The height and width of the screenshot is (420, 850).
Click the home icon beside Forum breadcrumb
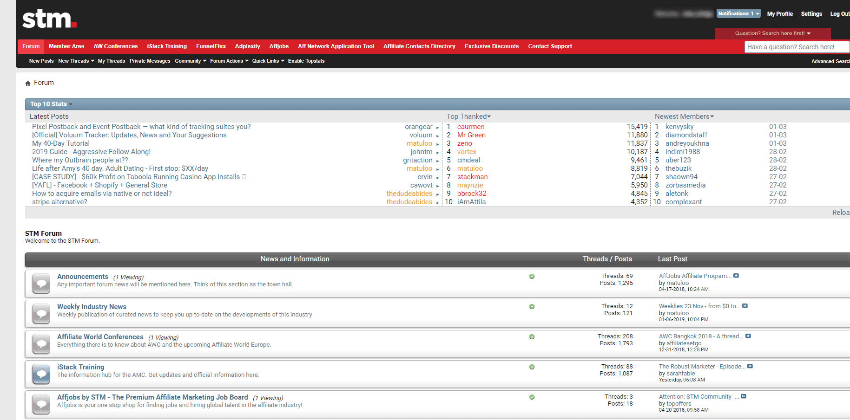(28, 83)
